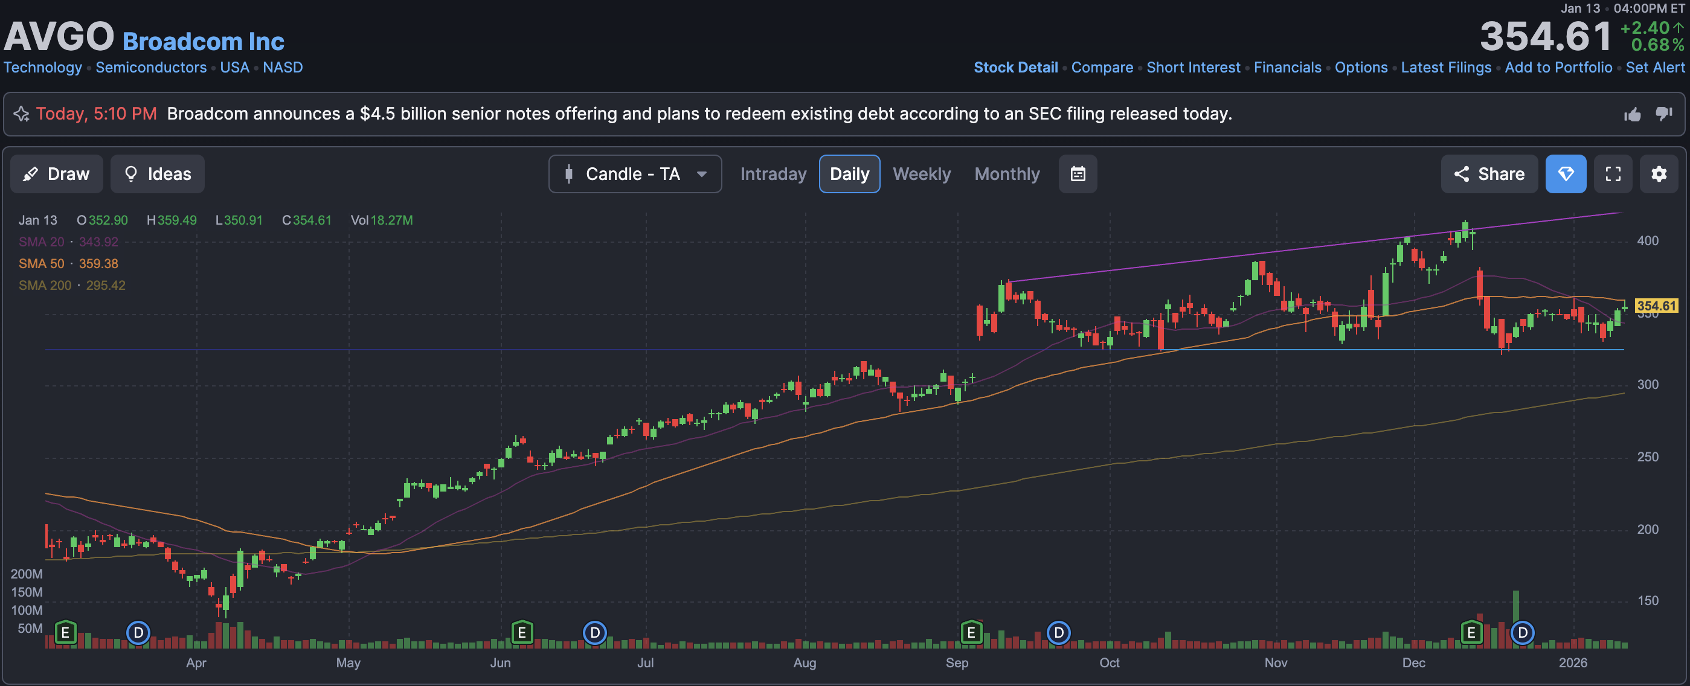Image resolution: width=1690 pixels, height=686 pixels.
Task: Open the calendar date range icon
Action: pyautogui.click(x=1078, y=174)
